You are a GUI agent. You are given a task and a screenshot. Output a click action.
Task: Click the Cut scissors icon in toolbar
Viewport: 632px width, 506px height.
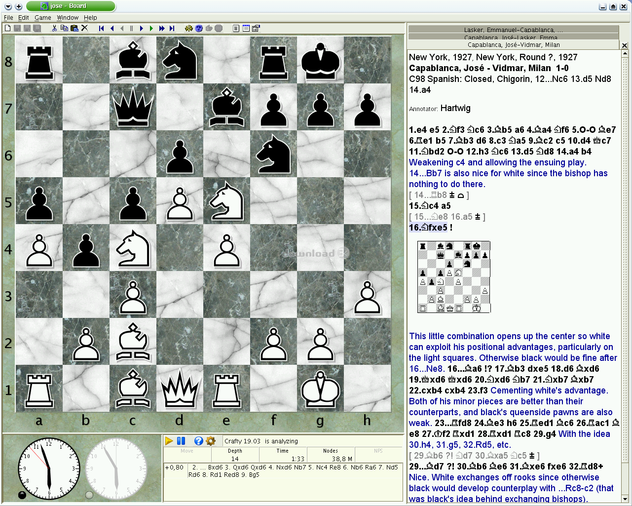54,28
